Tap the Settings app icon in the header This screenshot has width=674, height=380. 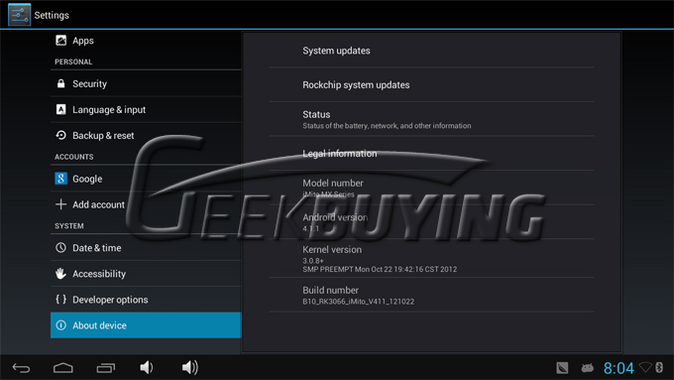click(20, 15)
